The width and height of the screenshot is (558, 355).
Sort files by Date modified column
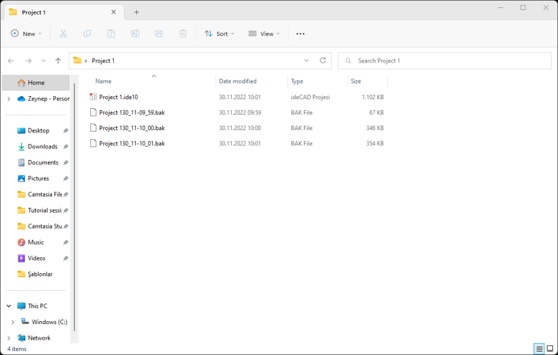coord(238,81)
